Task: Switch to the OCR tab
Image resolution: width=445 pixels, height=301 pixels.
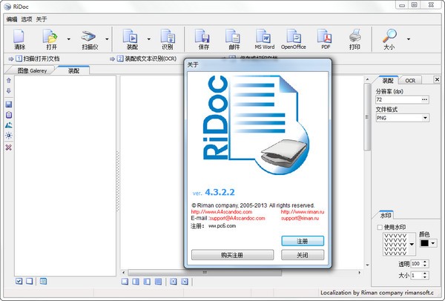Action: tap(409, 80)
